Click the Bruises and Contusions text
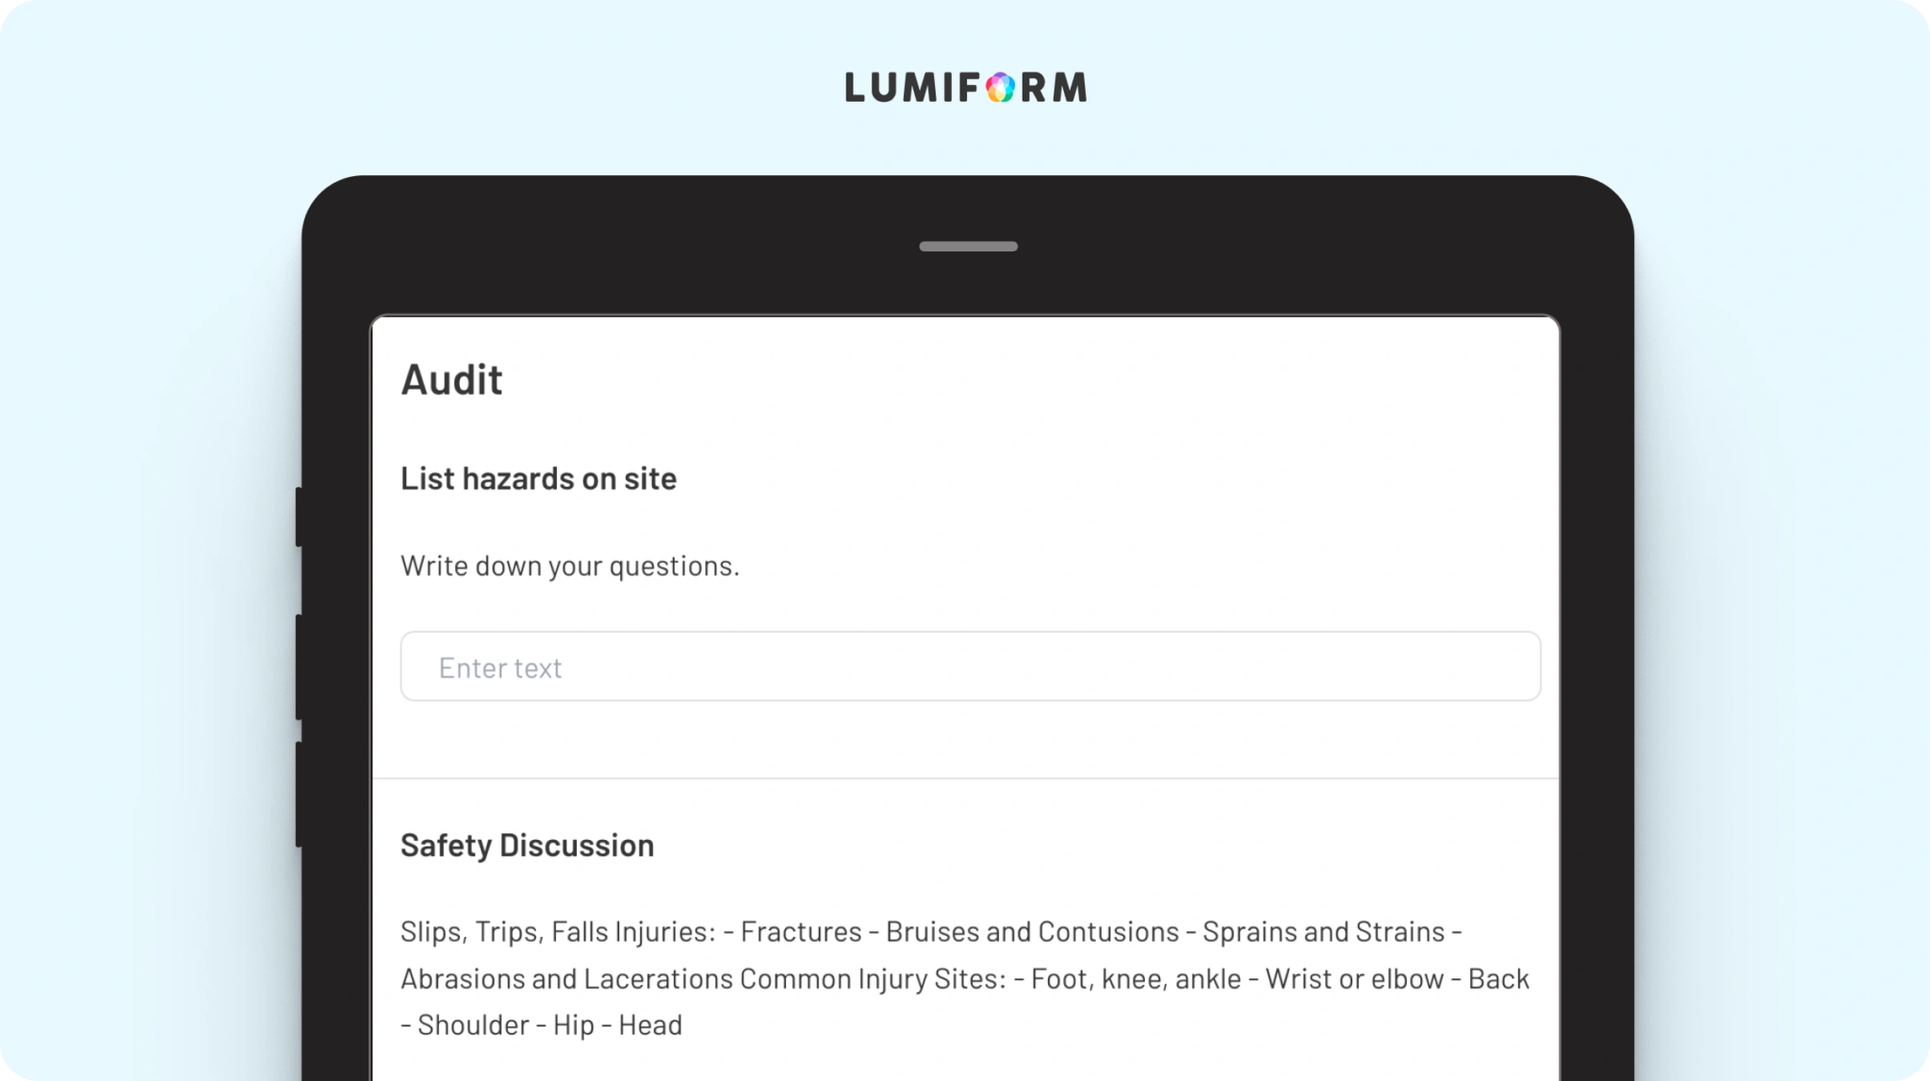This screenshot has height=1081, width=1930. pyautogui.click(x=1032, y=931)
